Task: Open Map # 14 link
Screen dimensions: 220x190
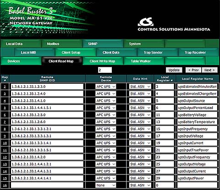Action: point(5,171)
